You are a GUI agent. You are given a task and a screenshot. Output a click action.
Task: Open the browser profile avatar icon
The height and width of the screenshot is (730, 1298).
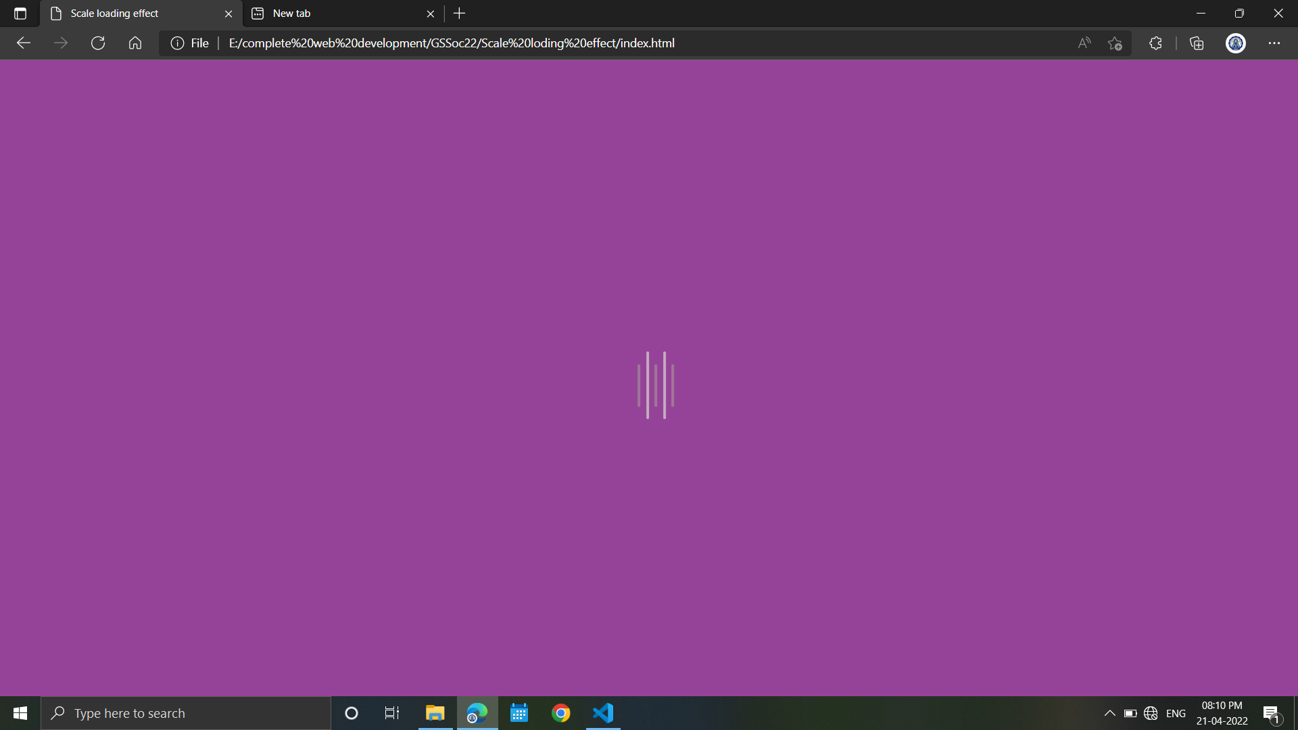coord(1236,43)
